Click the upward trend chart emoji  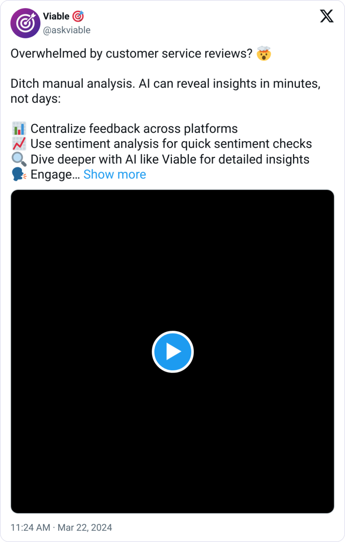(19, 144)
